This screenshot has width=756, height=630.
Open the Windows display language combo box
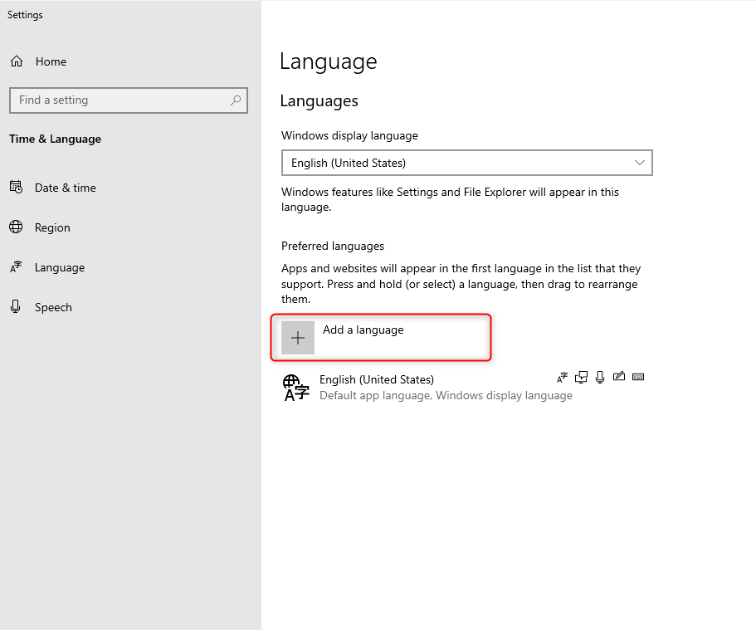coord(466,163)
